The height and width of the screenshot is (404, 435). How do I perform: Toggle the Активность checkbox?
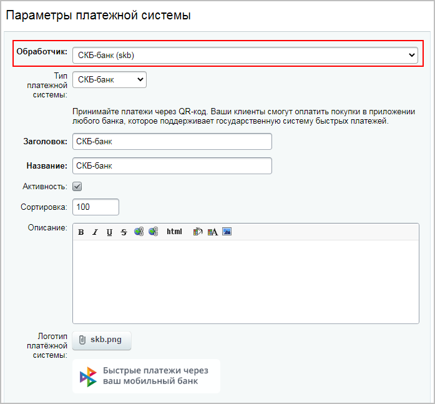77,186
